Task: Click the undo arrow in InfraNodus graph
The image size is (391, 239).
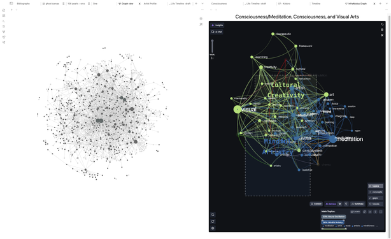Action: [382, 24]
